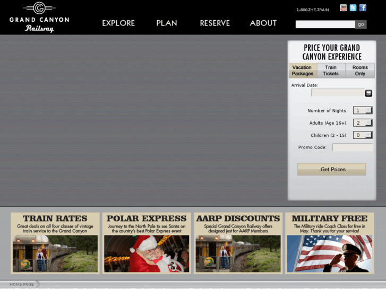Switch to the Rooms Only tab
Image resolution: width=386 pixels, height=289 pixels.
tap(360, 71)
